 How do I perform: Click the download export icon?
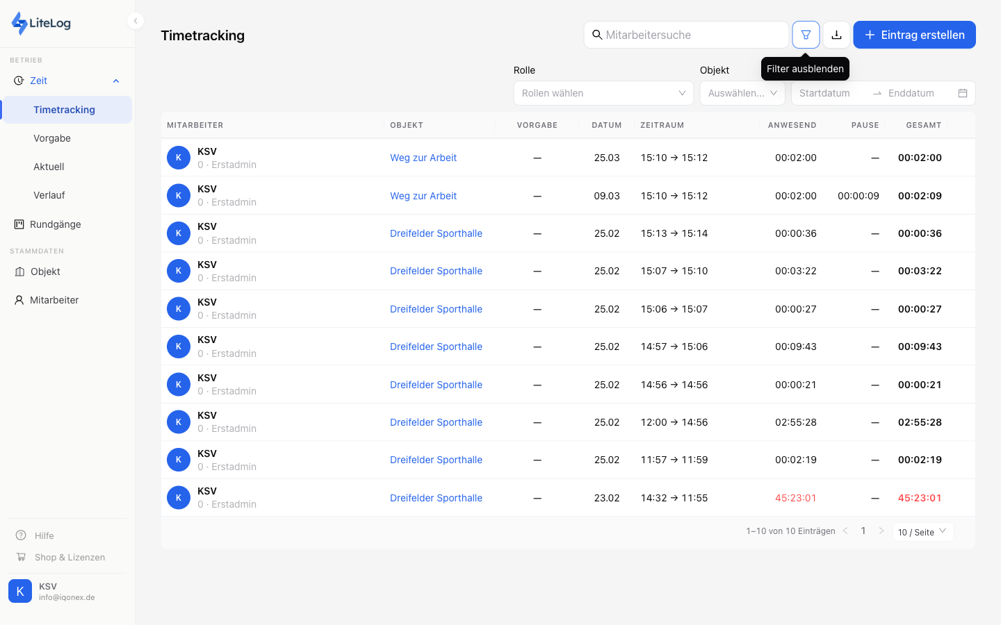[836, 35]
